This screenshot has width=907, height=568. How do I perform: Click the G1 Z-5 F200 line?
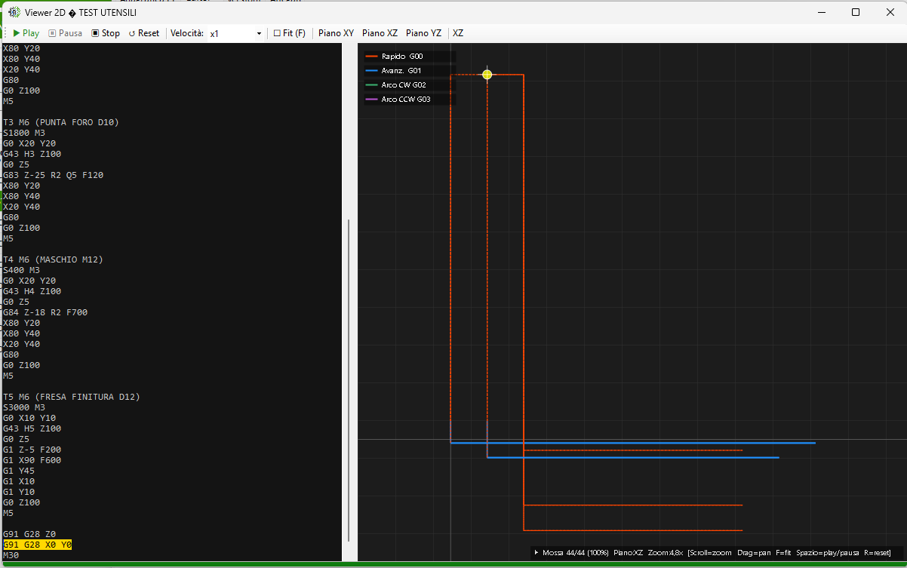32,450
